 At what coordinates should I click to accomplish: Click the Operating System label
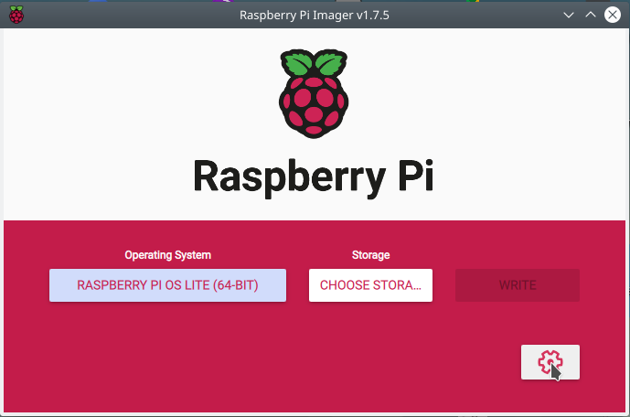[167, 255]
